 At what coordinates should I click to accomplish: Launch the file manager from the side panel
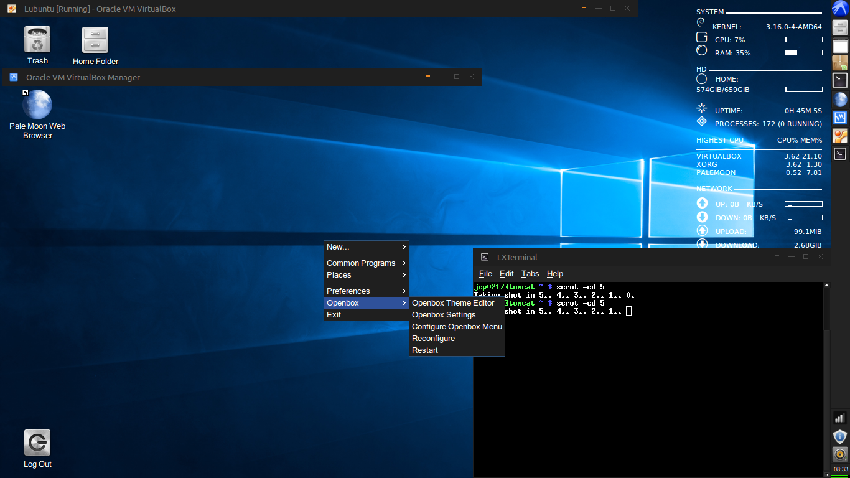tap(840, 27)
